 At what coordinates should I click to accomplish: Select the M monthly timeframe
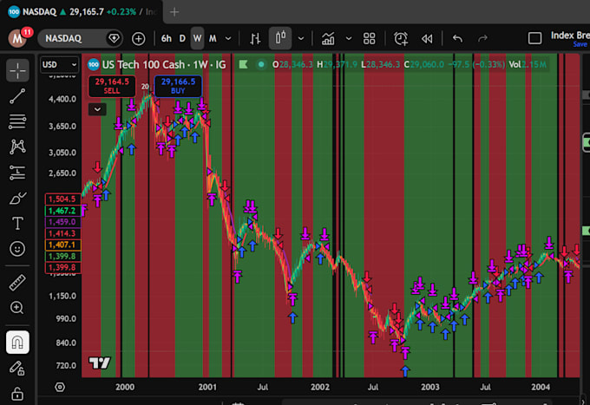(x=213, y=38)
